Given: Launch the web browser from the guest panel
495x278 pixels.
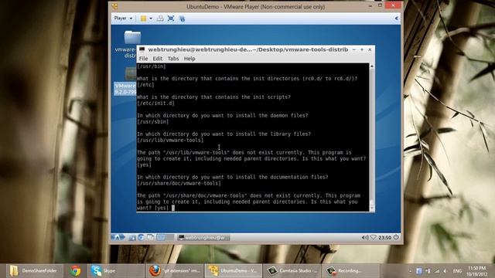Looking at the screenshot, I should tap(141, 237).
